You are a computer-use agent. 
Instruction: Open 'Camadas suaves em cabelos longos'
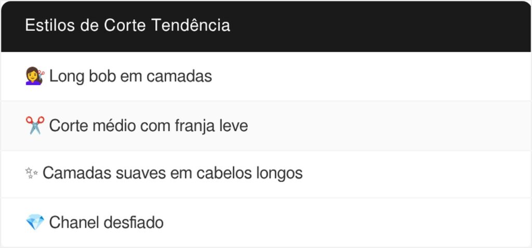172,173
